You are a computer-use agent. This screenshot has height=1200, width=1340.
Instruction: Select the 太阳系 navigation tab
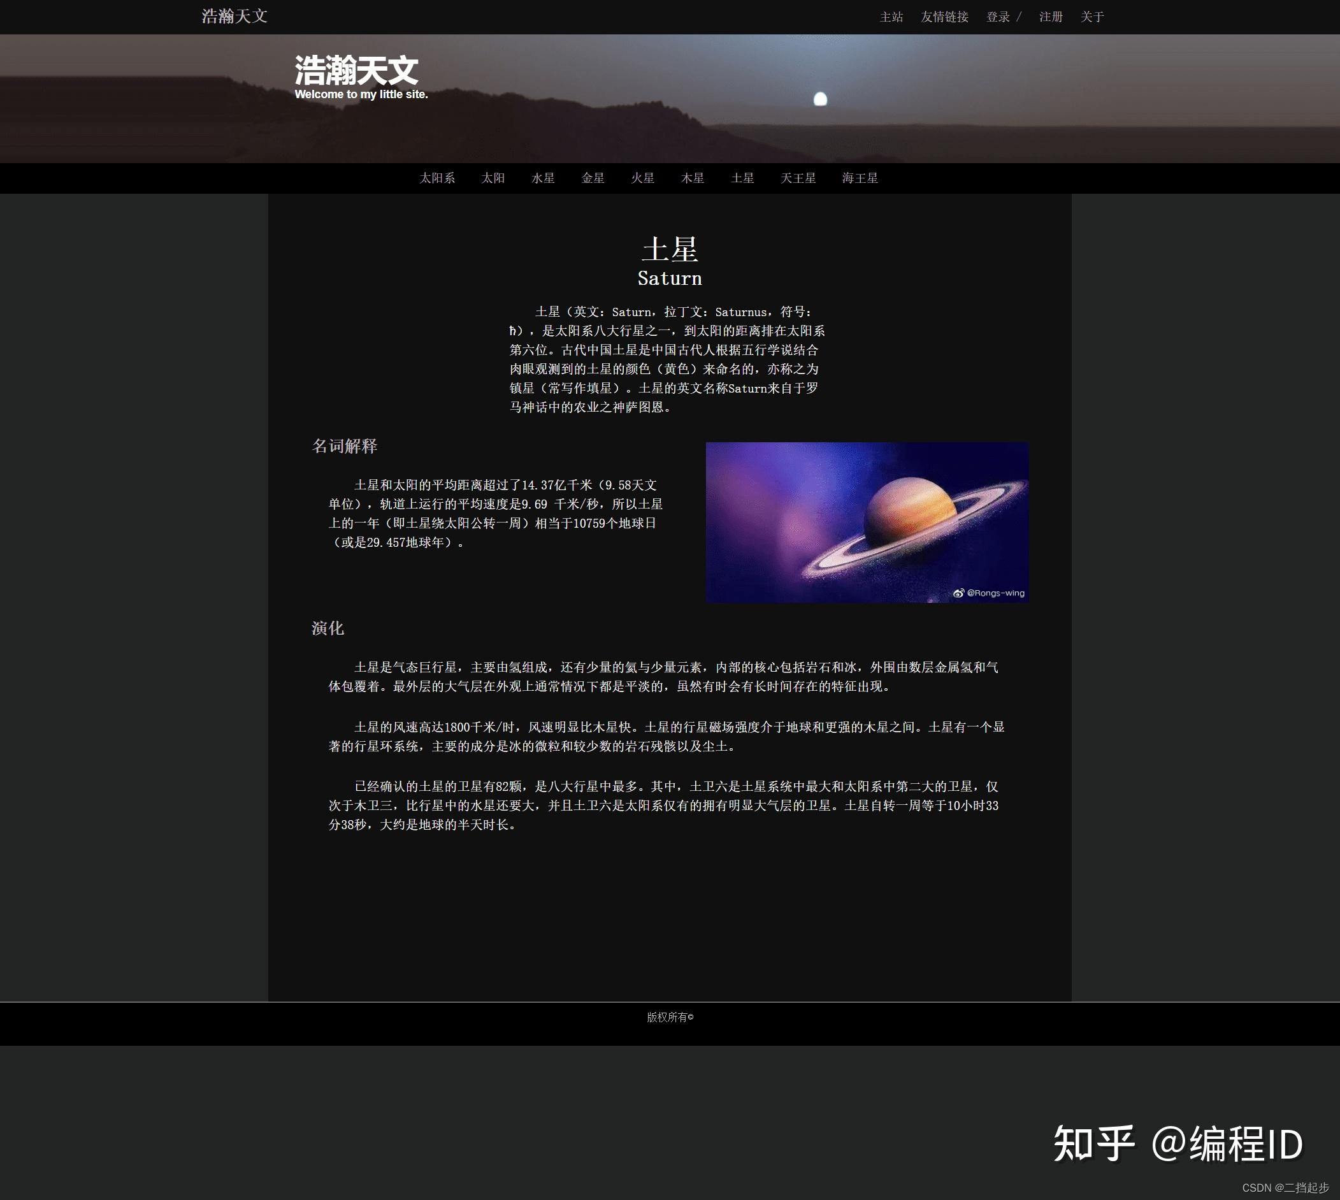point(438,178)
